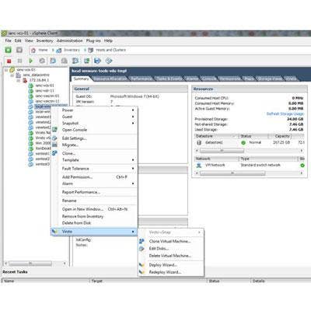This screenshot has width=311, height=311.
Task: Expand the Snapshot submenu
Action: (x=133, y=123)
